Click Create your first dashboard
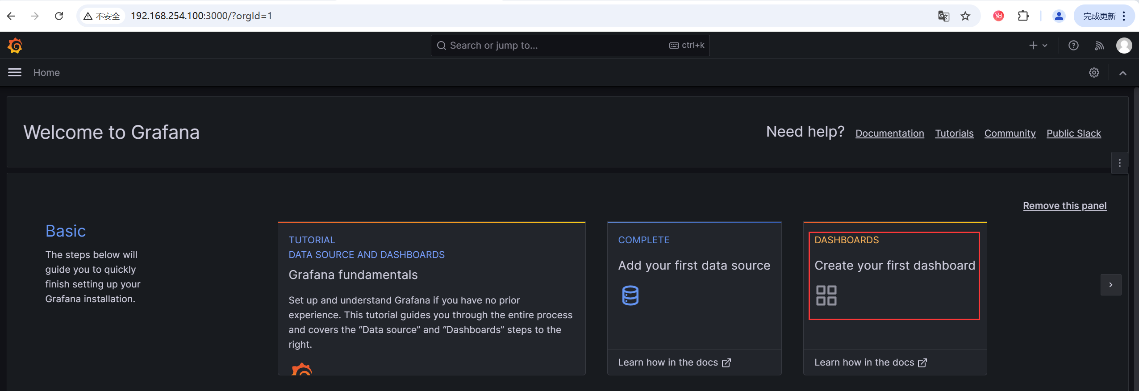 pos(894,265)
